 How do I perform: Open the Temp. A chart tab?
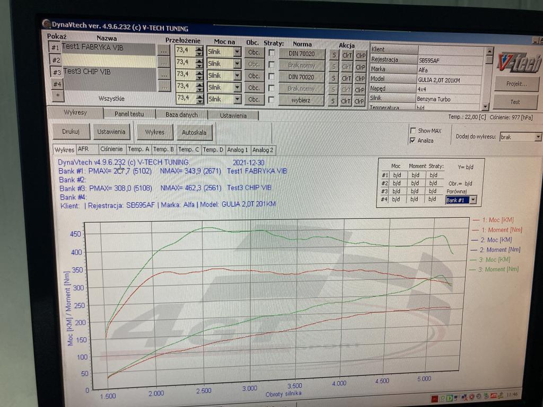[x=138, y=149]
